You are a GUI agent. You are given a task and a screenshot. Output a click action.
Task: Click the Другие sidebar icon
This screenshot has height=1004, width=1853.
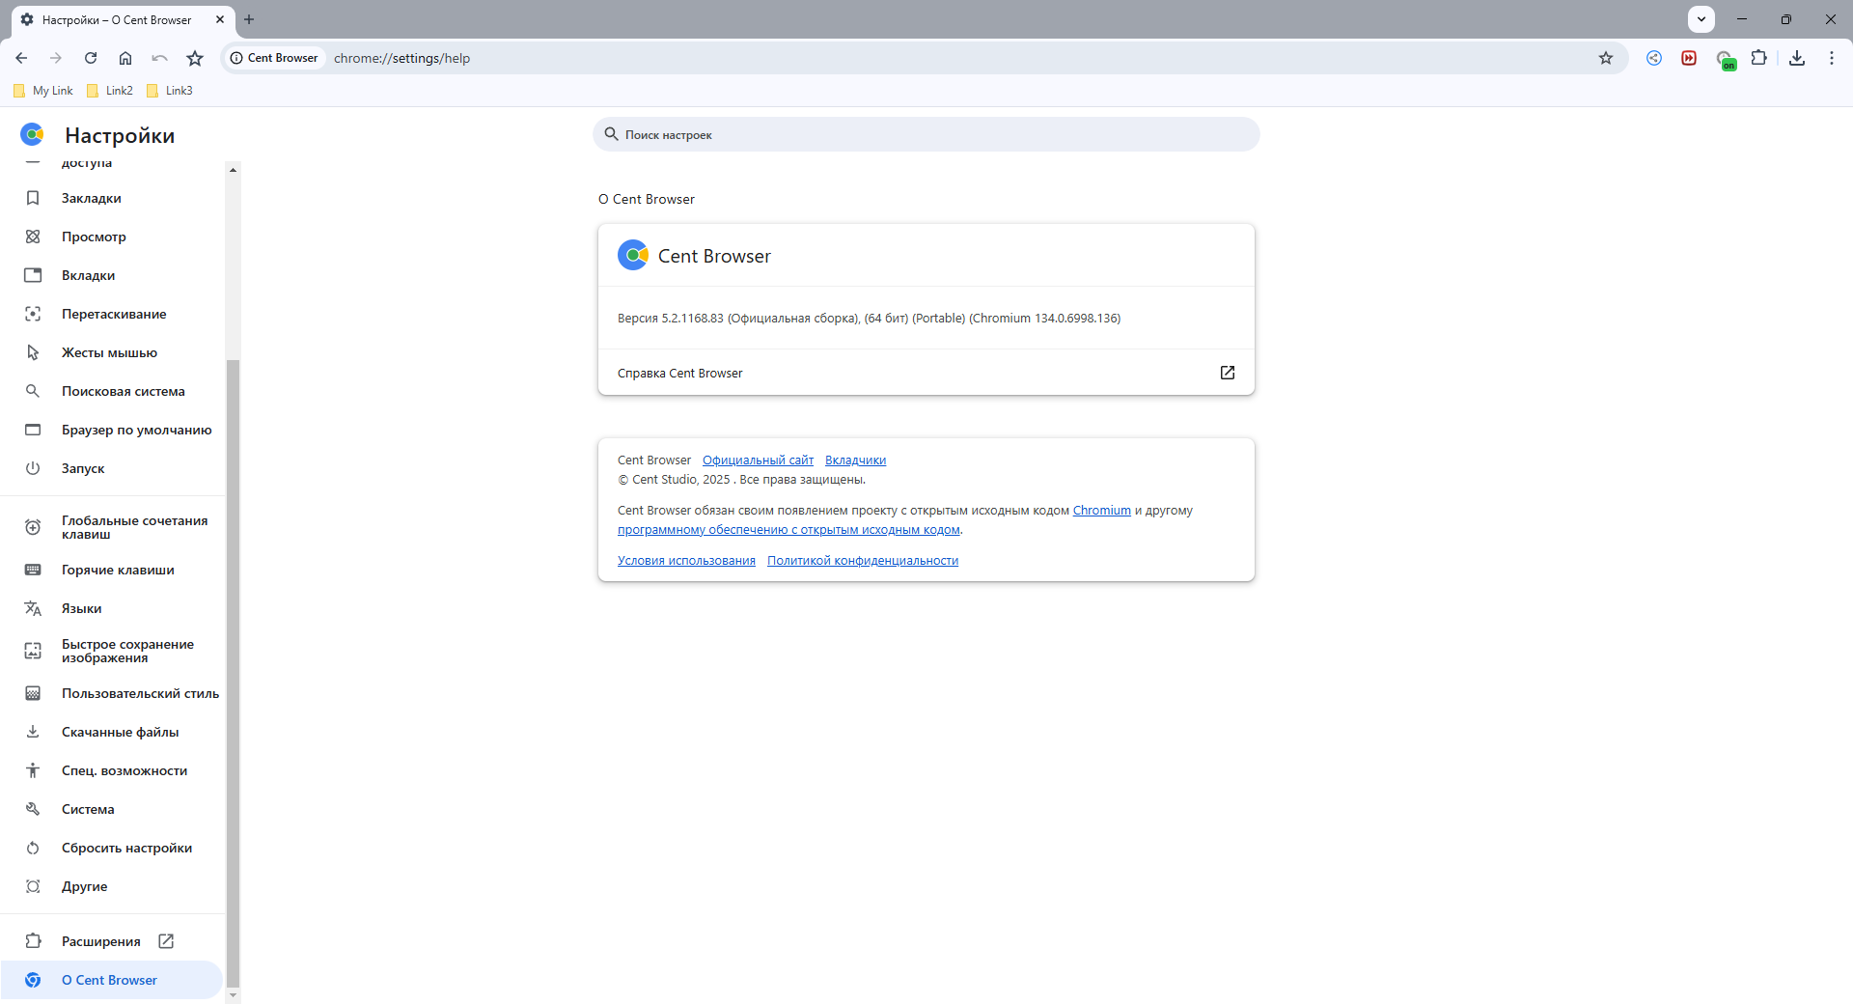(33, 886)
